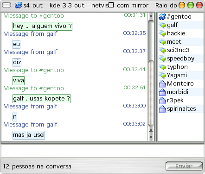Click galf's chat bubble status icon

click(162, 25)
